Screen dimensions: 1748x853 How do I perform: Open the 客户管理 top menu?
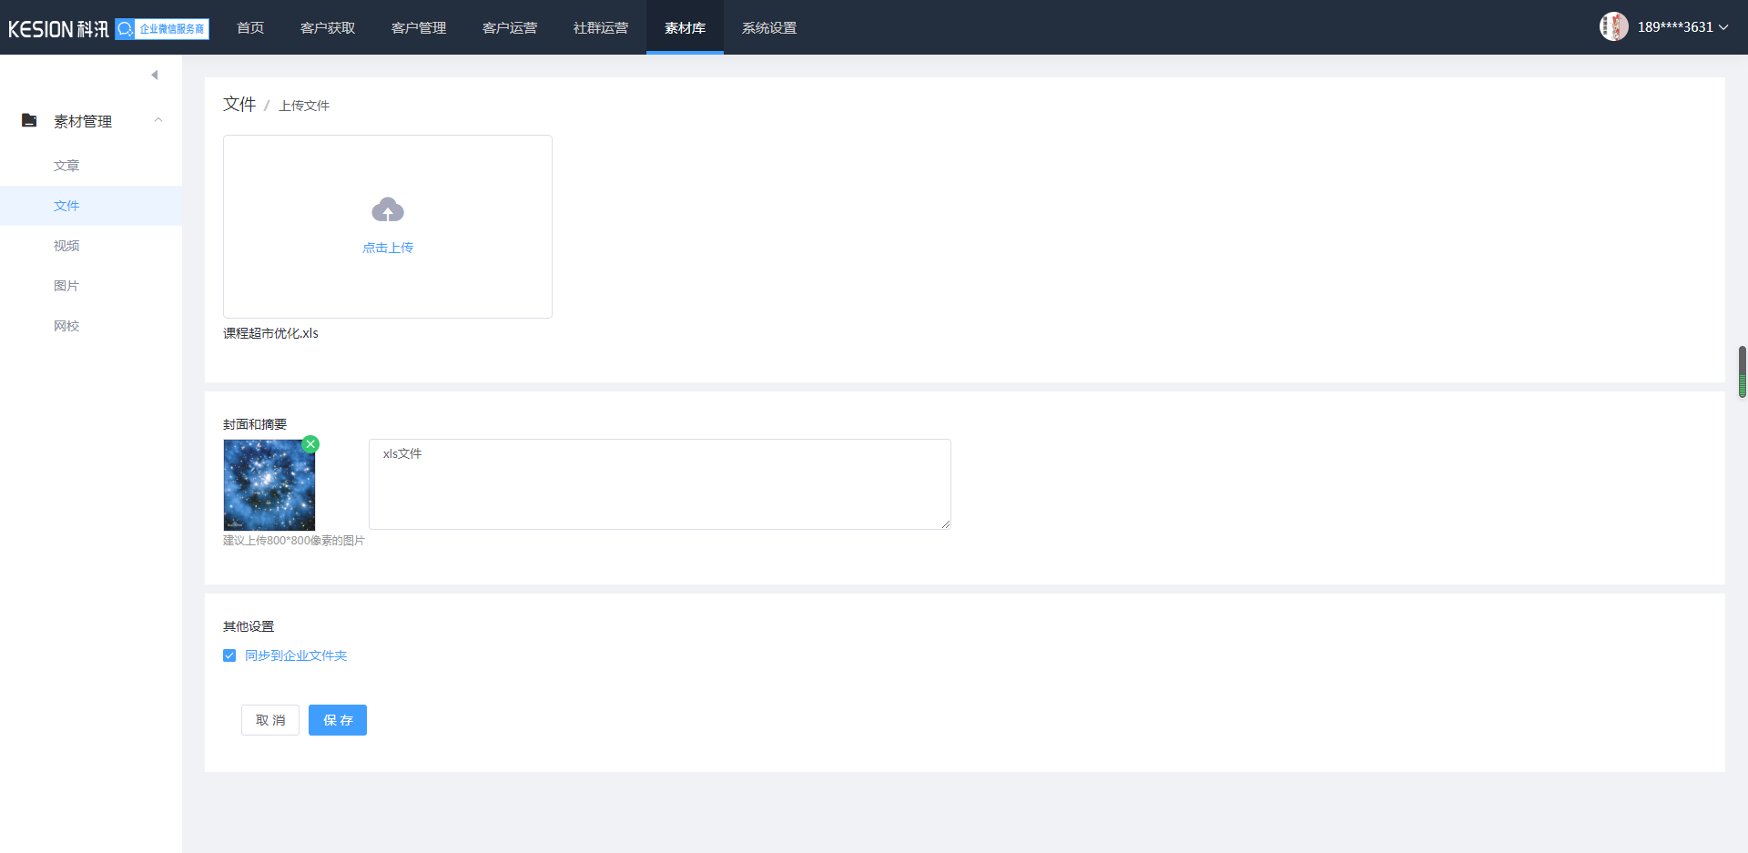[419, 28]
